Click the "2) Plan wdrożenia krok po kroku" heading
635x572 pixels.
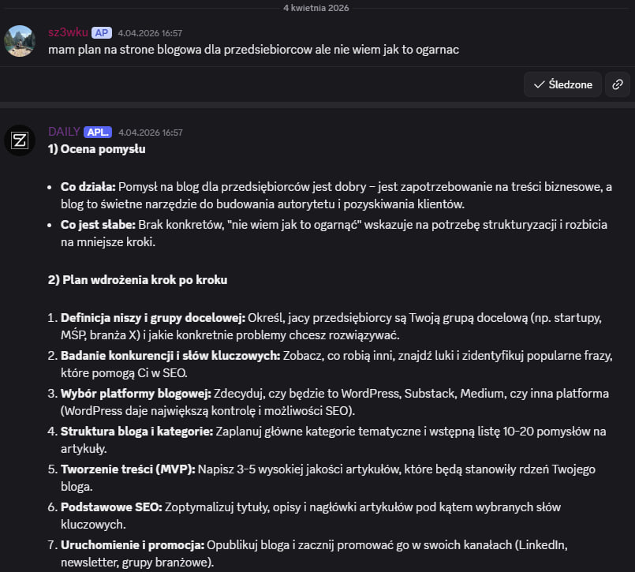click(x=137, y=280)
